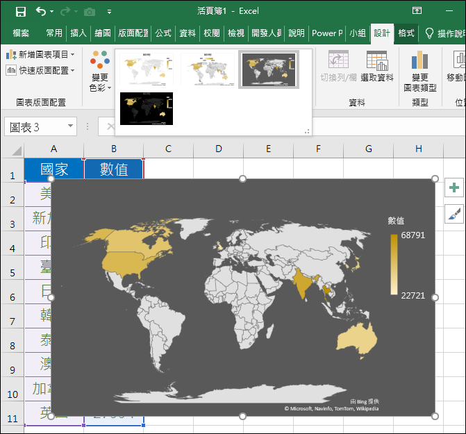Click the 變更圖表類型 chart type icon
This screenshot has height=434, width=466.
coord(419,71)
